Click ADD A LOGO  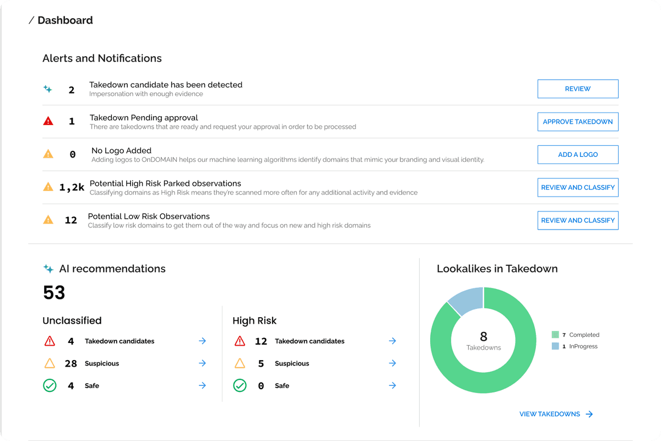(x=578, y=155)
